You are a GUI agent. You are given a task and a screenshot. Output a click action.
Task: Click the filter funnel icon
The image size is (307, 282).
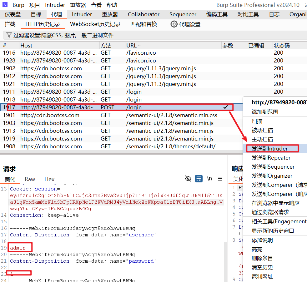9,35
